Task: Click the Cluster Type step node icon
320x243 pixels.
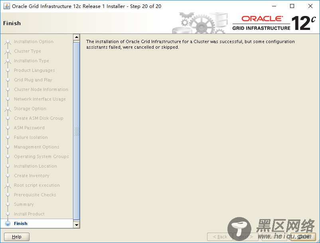Action: tap(8, 52)
